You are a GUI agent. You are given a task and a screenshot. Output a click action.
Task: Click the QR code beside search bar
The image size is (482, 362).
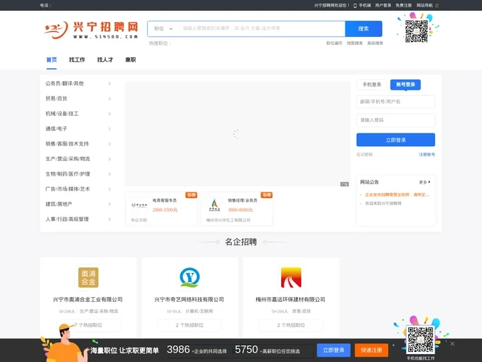pos(416,31)
